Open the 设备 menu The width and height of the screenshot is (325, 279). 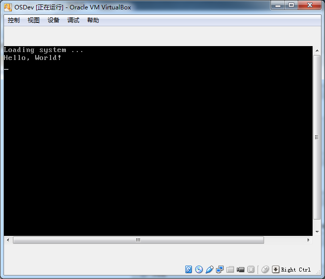point(54,20)
